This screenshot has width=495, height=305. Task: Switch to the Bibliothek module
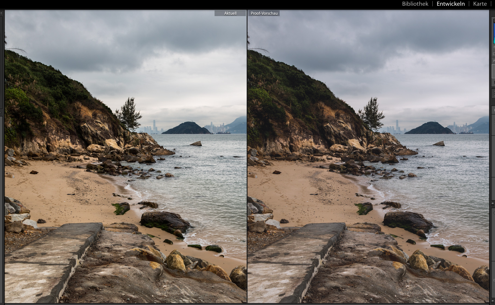click(x=415, y=4)
